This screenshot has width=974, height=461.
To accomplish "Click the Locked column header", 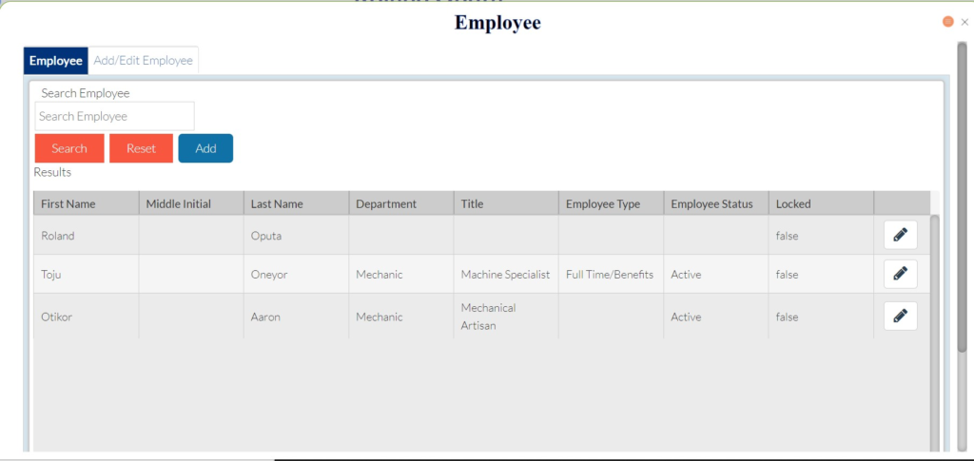I will [793, 203].
